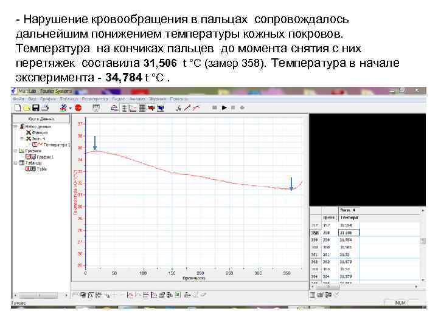The width and height of the screenshot is (438, 328).
Task: Click the table grid toolbar icon
Action: coord(142,108)
